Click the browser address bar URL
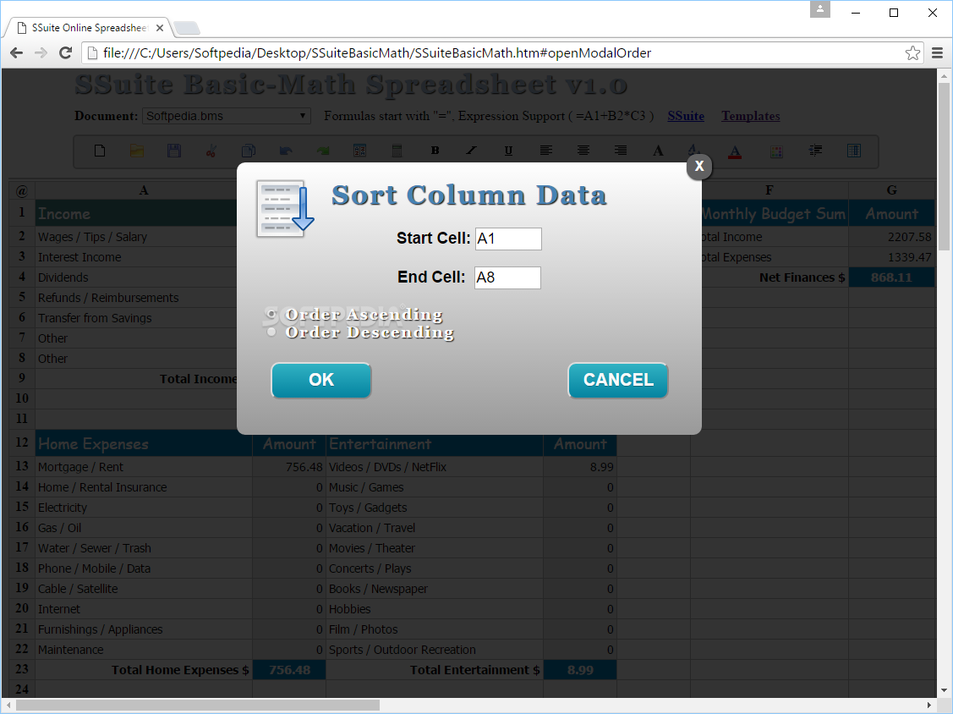 (x=377, y=53)
